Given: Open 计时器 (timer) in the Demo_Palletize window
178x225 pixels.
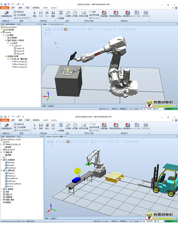Looking at the screenshot, I should click(x=75, y=126).
